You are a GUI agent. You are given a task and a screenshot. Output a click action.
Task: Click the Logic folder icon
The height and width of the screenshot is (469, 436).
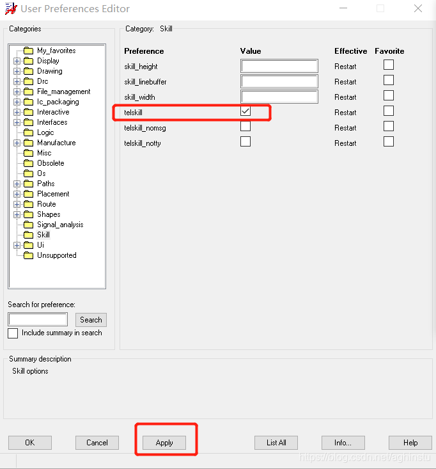(28, 132)
